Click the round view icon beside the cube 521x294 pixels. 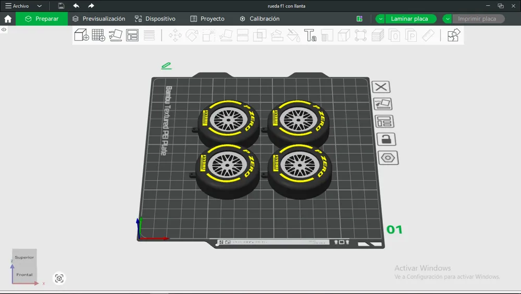click(x=59, y=278)
